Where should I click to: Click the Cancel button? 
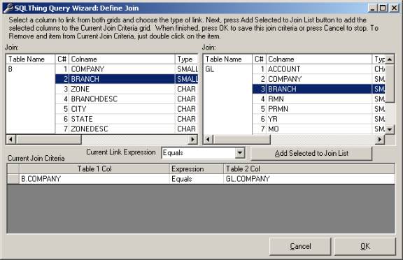pyautogui.click(x=300, y=247)
